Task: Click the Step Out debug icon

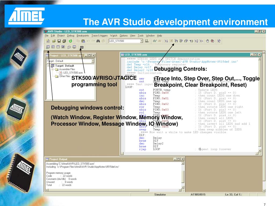Action: pyautogui.click(x=186, y=41)
